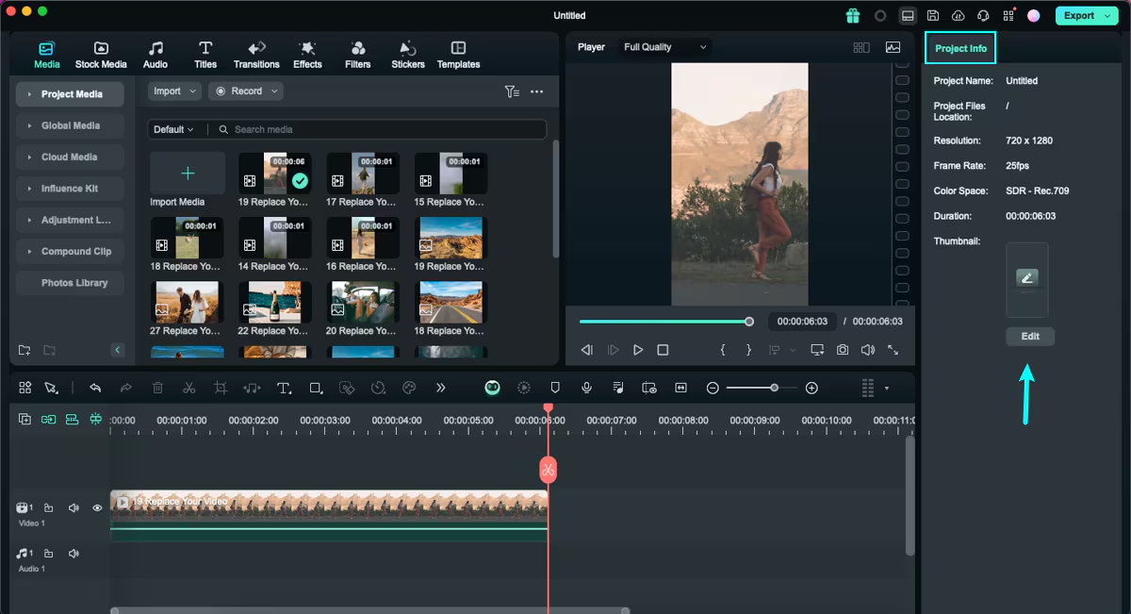1131x614 pixels.
Task: Take a snapshot of the preview
Action: coord(843,350)
